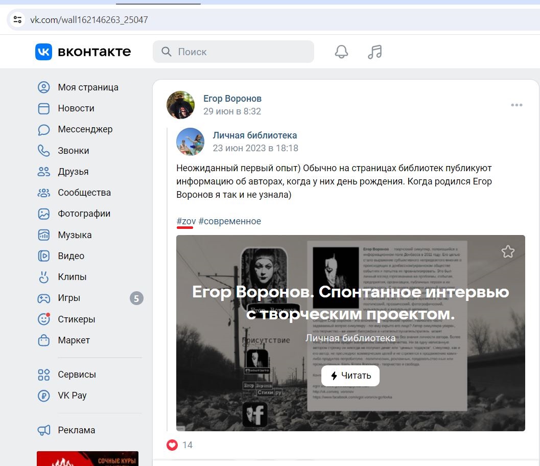Open the article title Спонтанное интервью
Screen dimensions: 540x466
350,302
